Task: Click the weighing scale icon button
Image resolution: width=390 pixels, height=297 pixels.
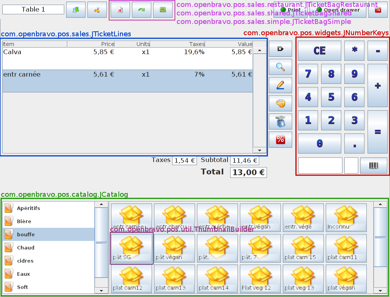Action: 280,121
